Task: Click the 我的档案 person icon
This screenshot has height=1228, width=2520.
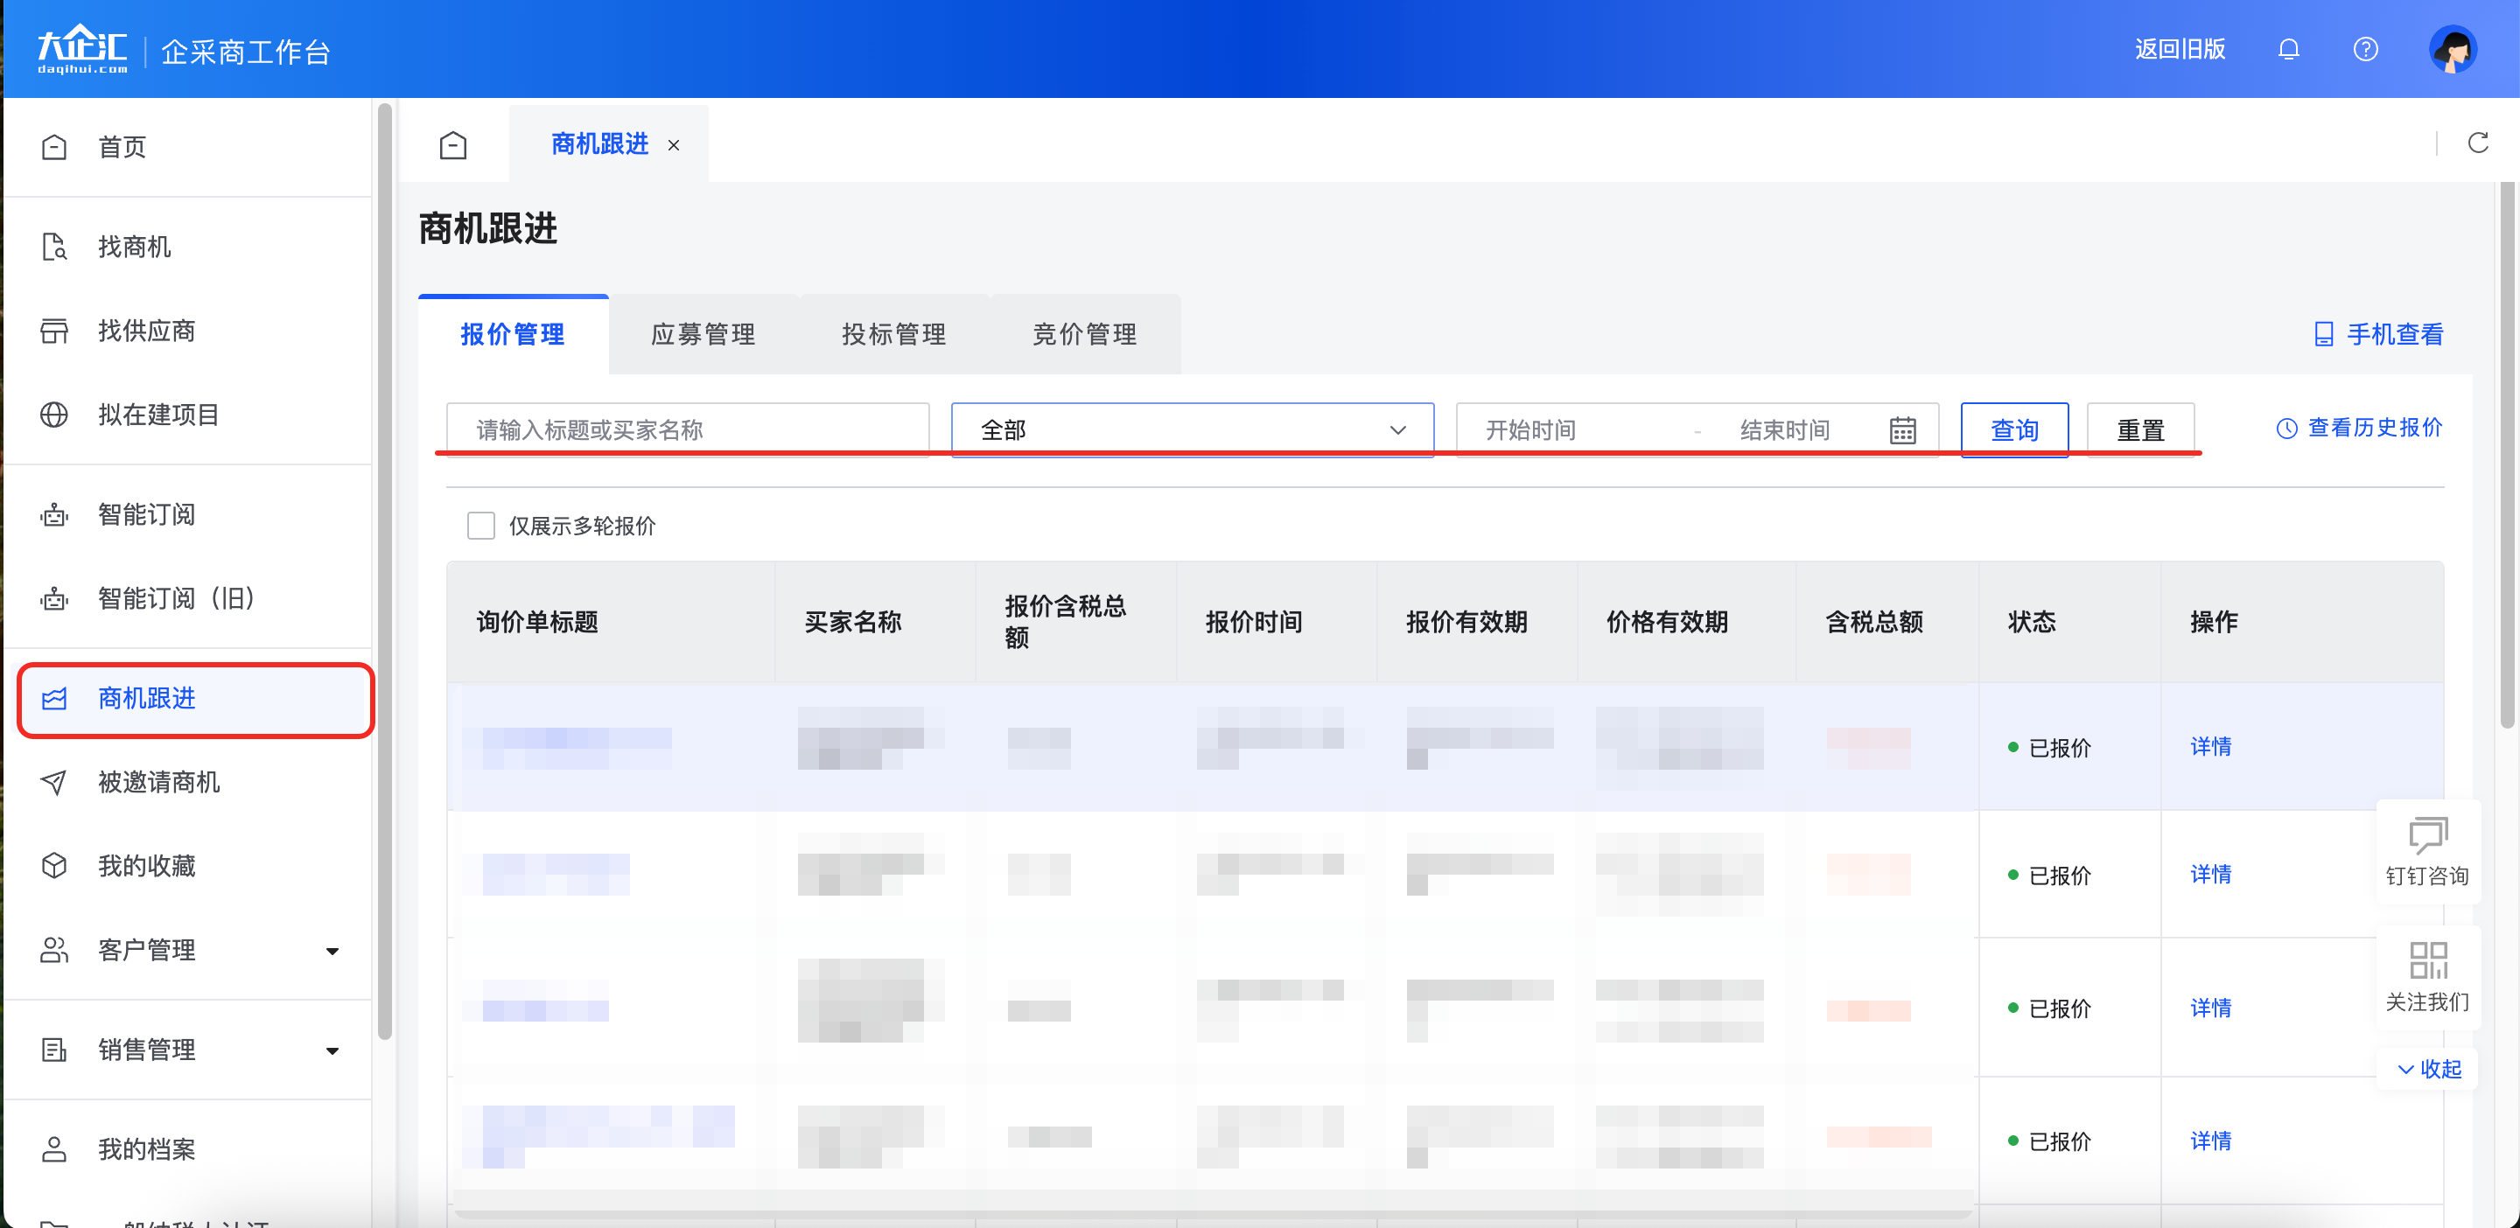Action: [53, 1150]
